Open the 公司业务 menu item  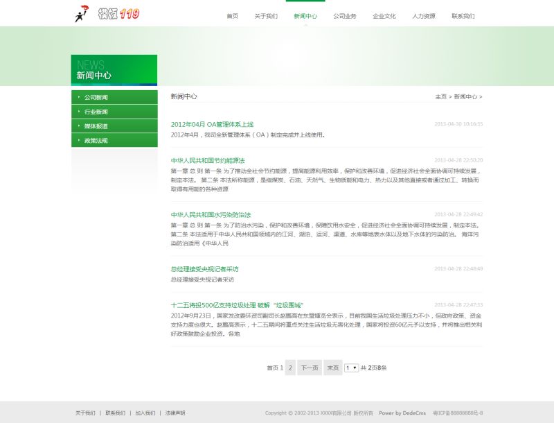345,16
